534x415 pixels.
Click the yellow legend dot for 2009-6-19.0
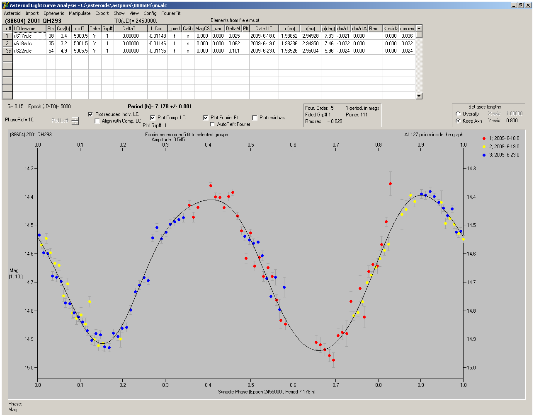[484, 147]
